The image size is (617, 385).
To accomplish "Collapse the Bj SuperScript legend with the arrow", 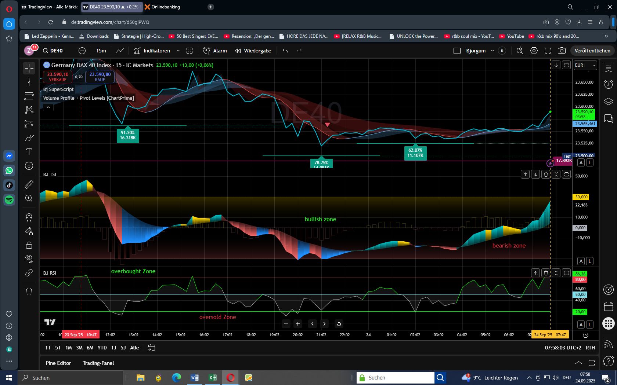I will pos(48,107).
